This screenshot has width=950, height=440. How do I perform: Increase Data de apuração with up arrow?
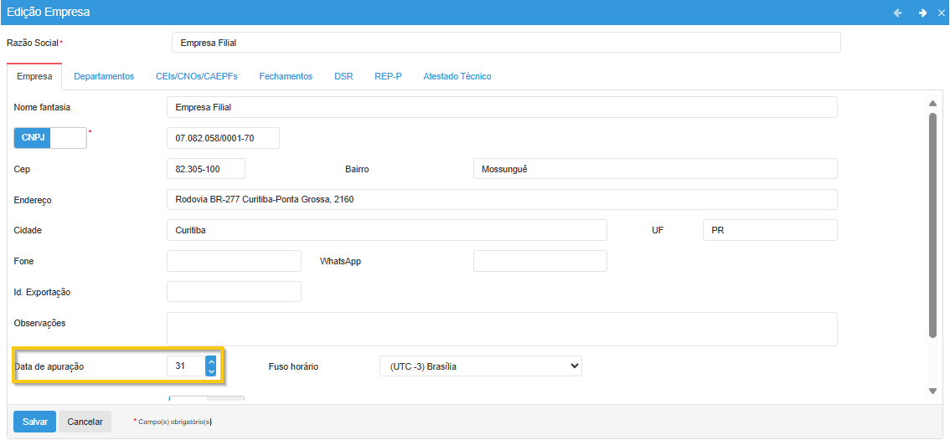click(211, 361)
